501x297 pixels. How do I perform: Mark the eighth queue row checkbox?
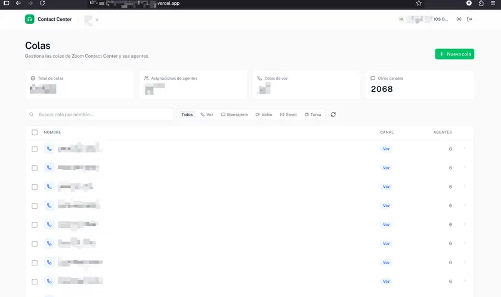click(35, 281)
